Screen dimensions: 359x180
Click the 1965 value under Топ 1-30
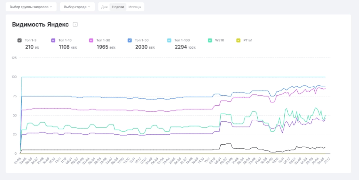coord(103,47)
